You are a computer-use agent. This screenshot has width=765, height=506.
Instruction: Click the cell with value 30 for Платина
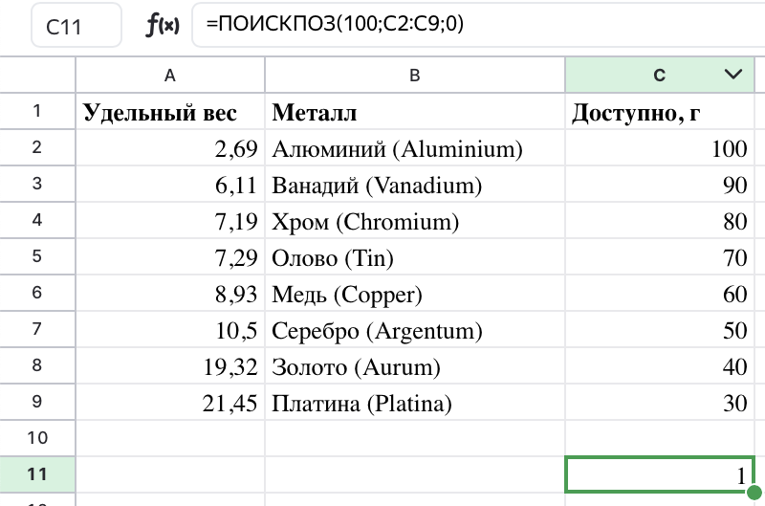(659, 402)
